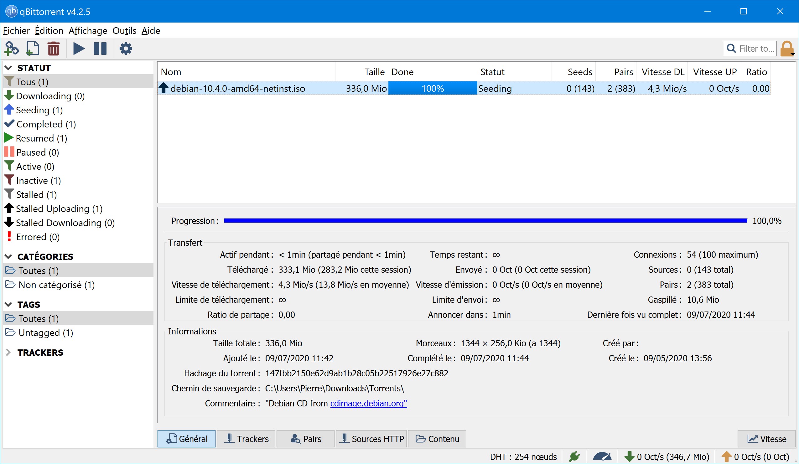Click the red delete trash icon
This screenshot has width=799, height=464.
[54, 49]
